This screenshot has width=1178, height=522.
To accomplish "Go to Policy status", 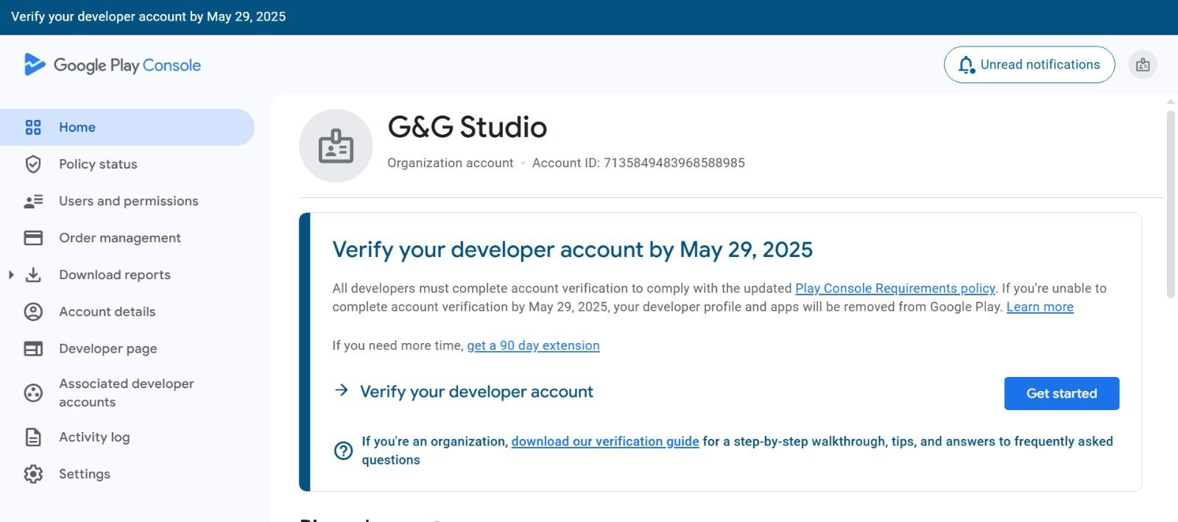I will pos(127,164).
